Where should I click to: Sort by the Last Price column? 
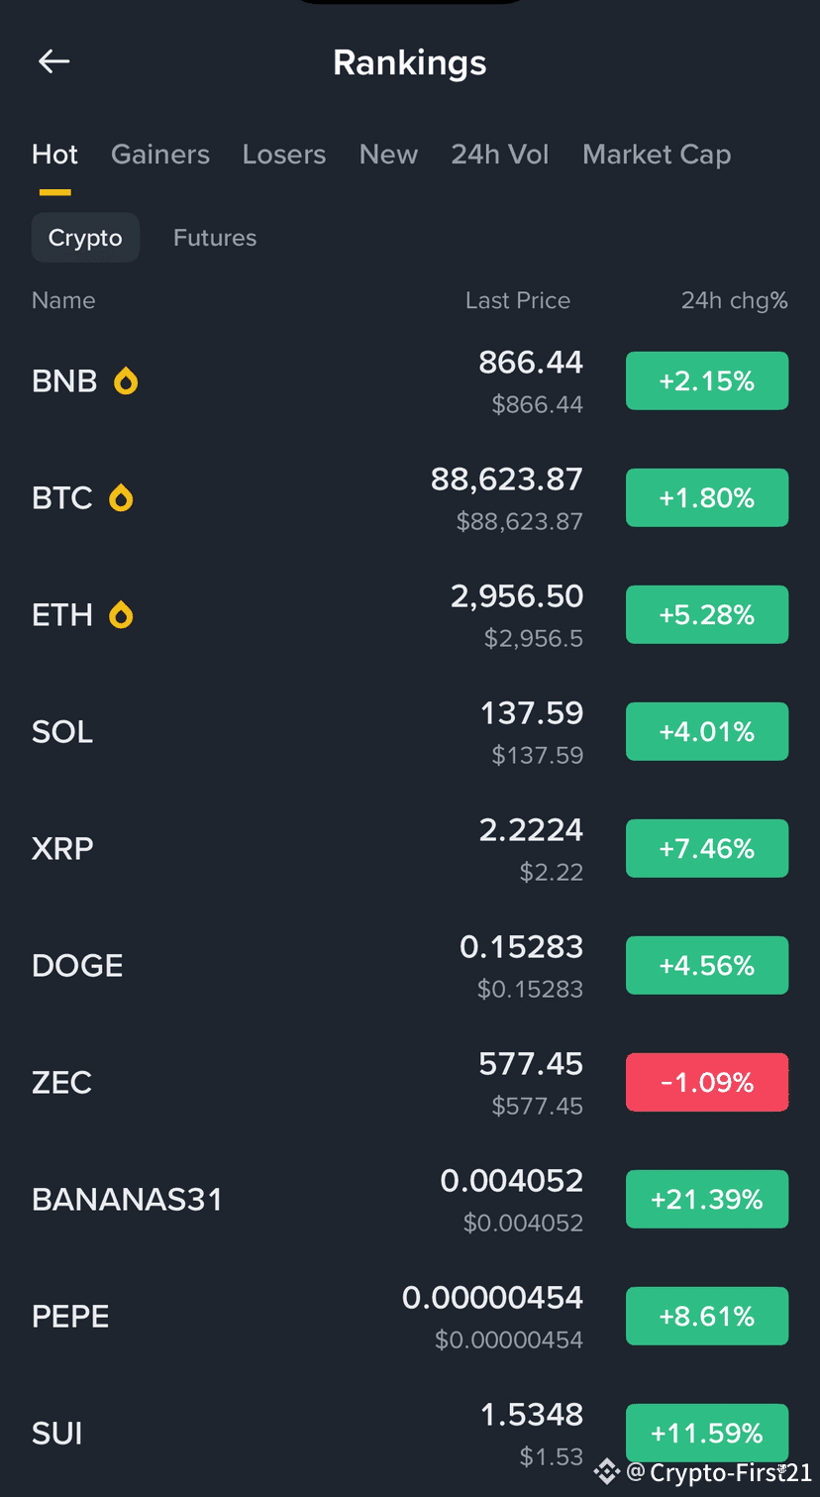click(518, 300)
